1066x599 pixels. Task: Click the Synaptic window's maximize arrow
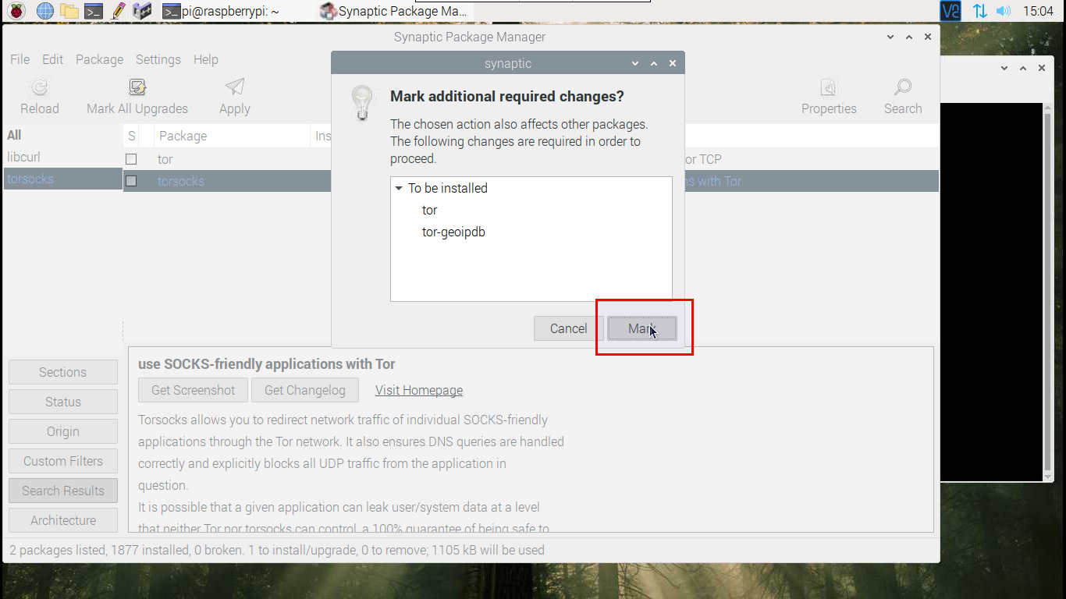pos(909,37)
